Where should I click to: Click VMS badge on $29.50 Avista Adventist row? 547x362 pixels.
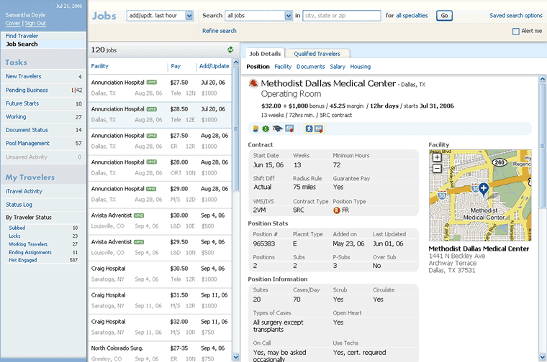coord(139,242)
